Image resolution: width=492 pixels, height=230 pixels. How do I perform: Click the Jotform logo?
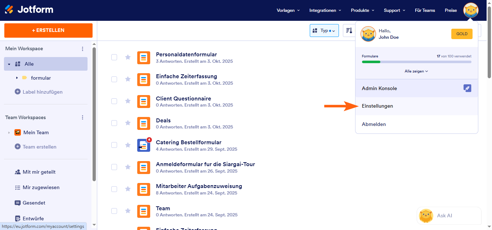(29, 9)
